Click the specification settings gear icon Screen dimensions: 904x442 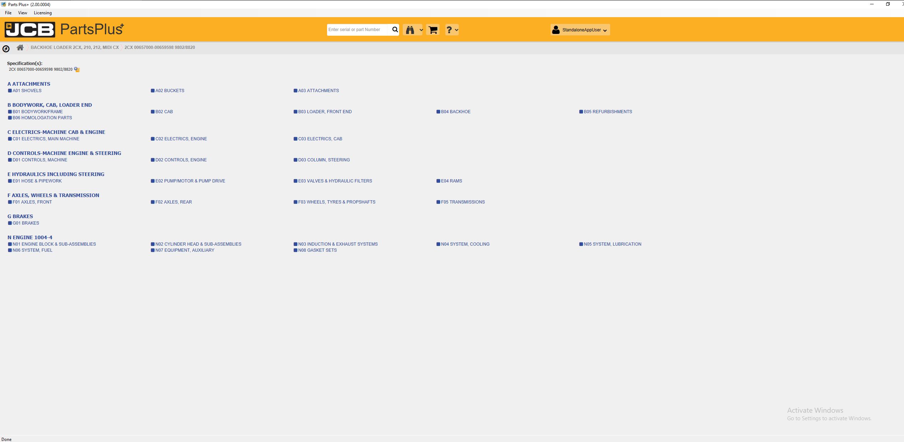pos(76,69)
